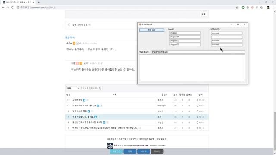Click the User ID field containing chogoon01
The height and width of the screenshot is (155, 276).
[x=185, y=37]
